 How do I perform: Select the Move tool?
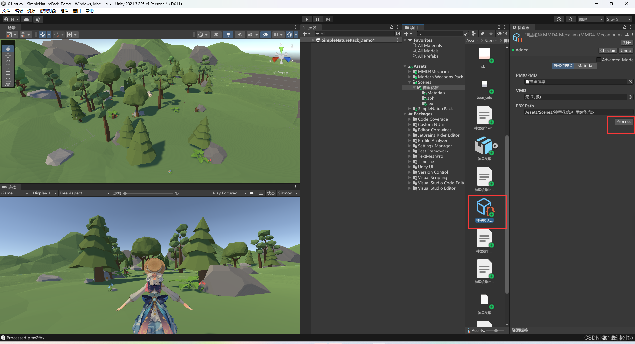click(8, 56)
